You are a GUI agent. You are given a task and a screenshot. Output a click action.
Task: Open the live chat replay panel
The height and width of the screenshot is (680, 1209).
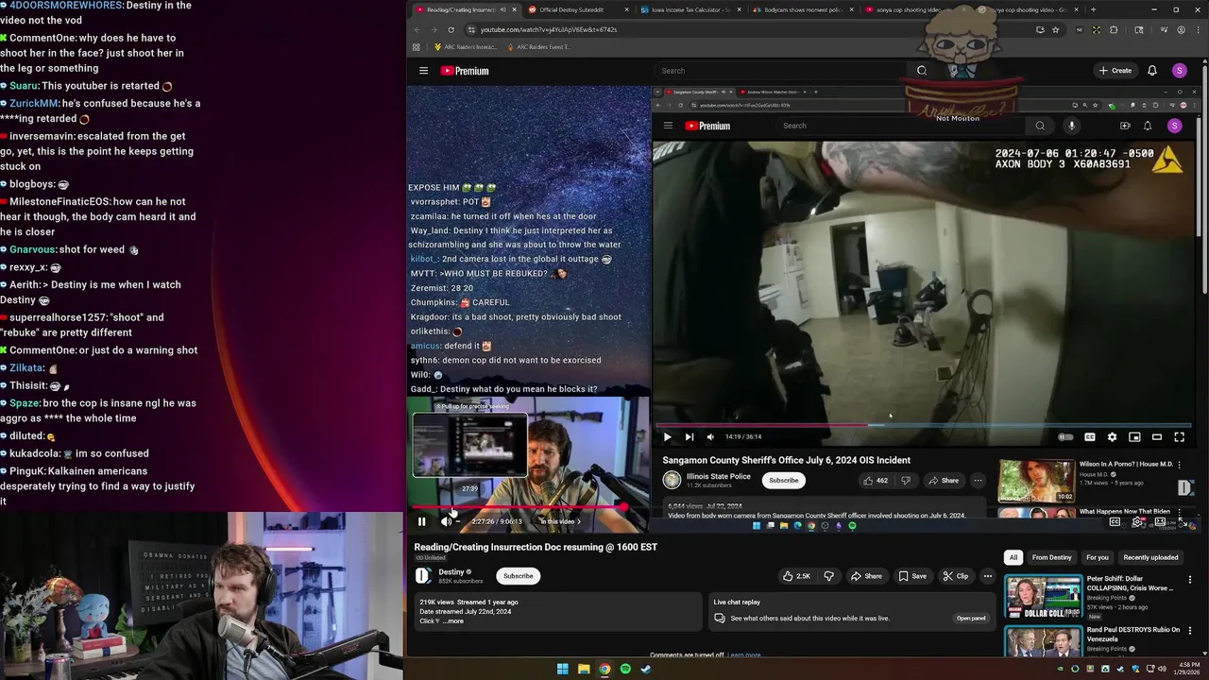tap(971, 619)
